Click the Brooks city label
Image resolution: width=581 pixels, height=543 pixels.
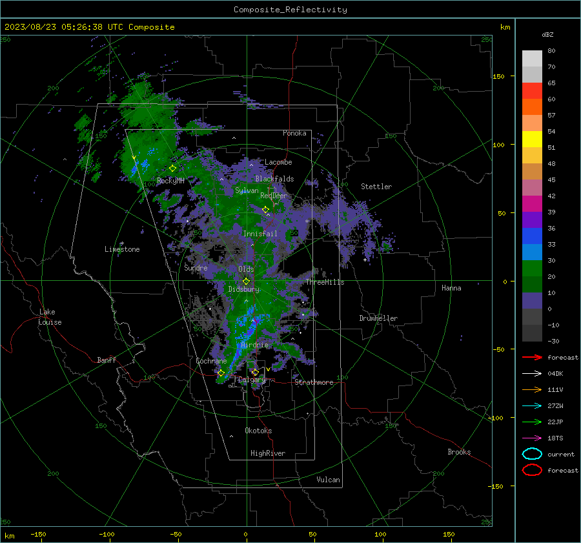[x=459, y=452]
